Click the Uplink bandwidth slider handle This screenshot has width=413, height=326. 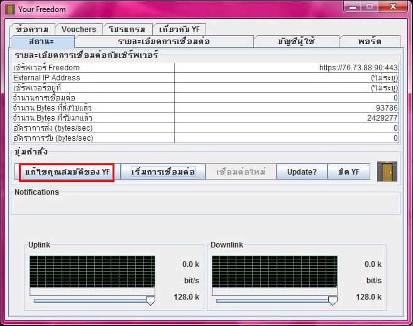[150, 300]
